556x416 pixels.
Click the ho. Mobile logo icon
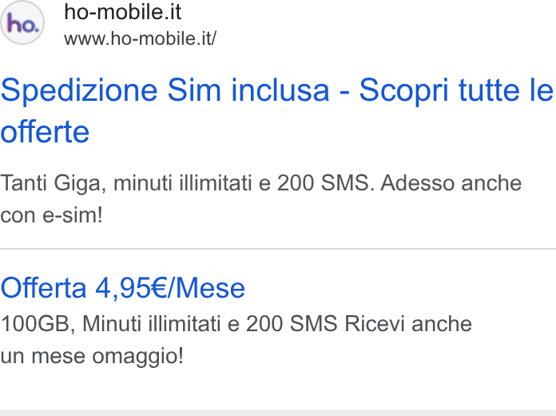click(x=22, y=22)
